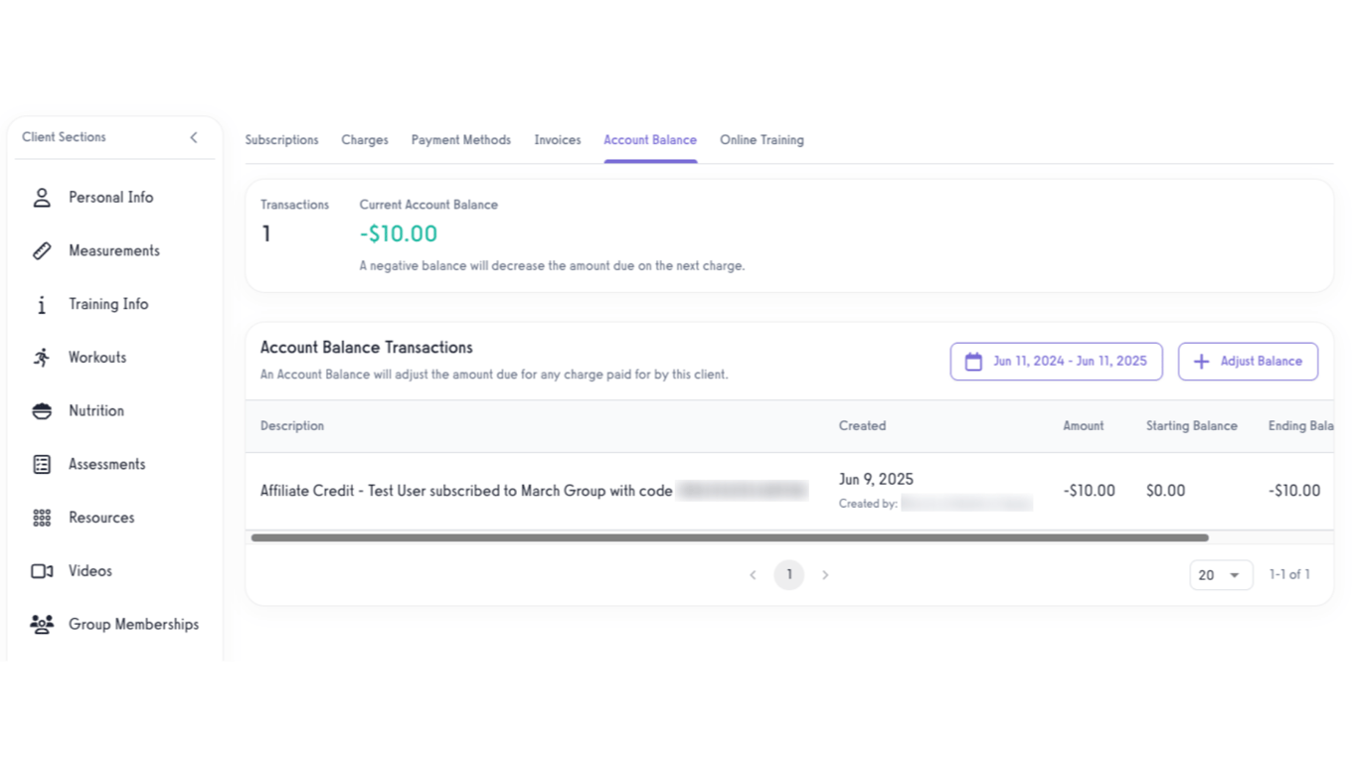The image size is (1358, 763).
Task: Open Workouts via the running figure icon
Action: [42, 357]
